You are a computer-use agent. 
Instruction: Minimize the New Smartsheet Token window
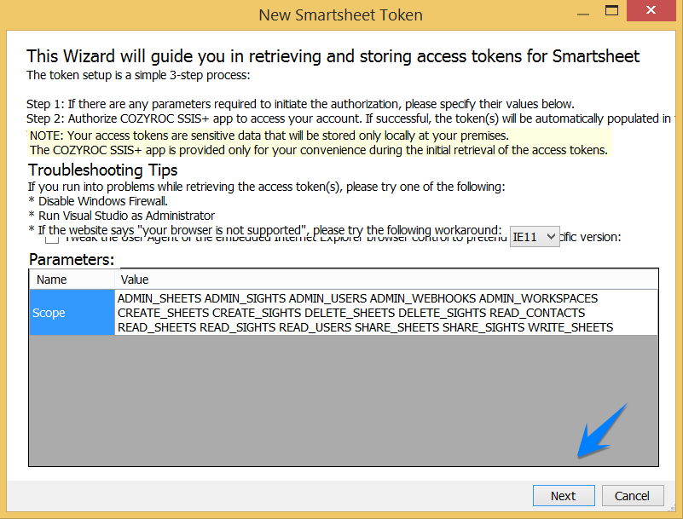583,14
